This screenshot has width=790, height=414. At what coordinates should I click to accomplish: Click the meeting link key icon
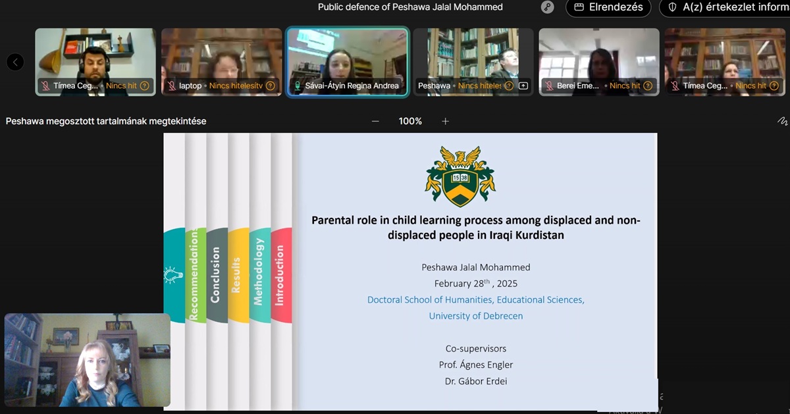click(x=547, y=7)
